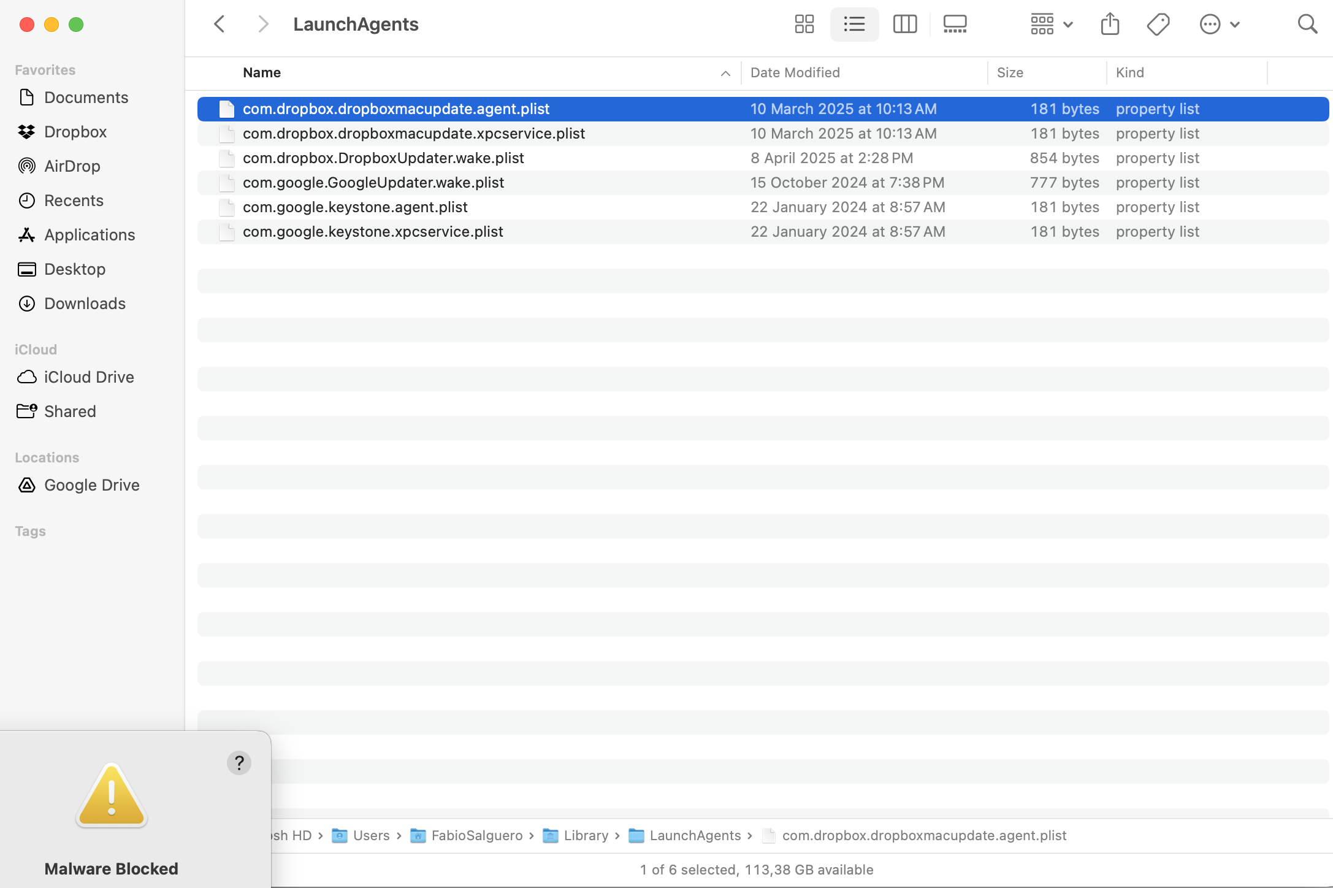Open the Edit Tags icon

pyautogui.click(x=1158, y=25)
